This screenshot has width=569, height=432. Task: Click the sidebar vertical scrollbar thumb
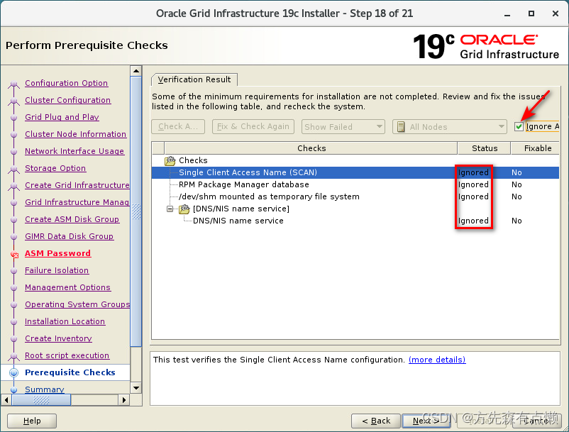(136, 211)
